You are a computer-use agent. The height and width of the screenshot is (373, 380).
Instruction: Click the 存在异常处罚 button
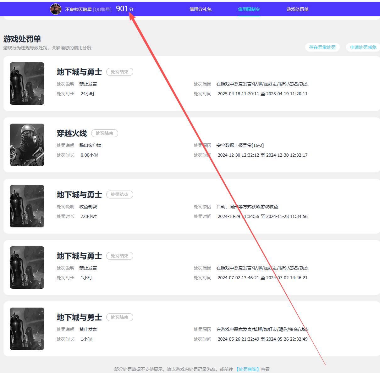[x=322, y=47]
